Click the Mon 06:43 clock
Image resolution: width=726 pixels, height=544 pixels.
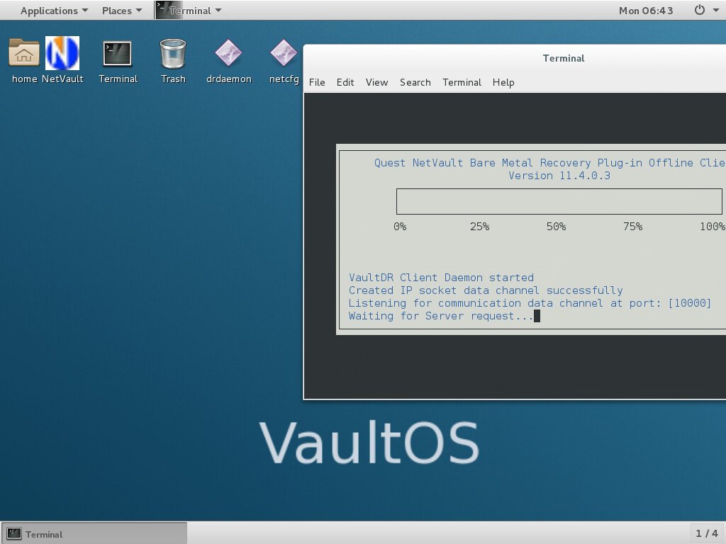[646, 10]
